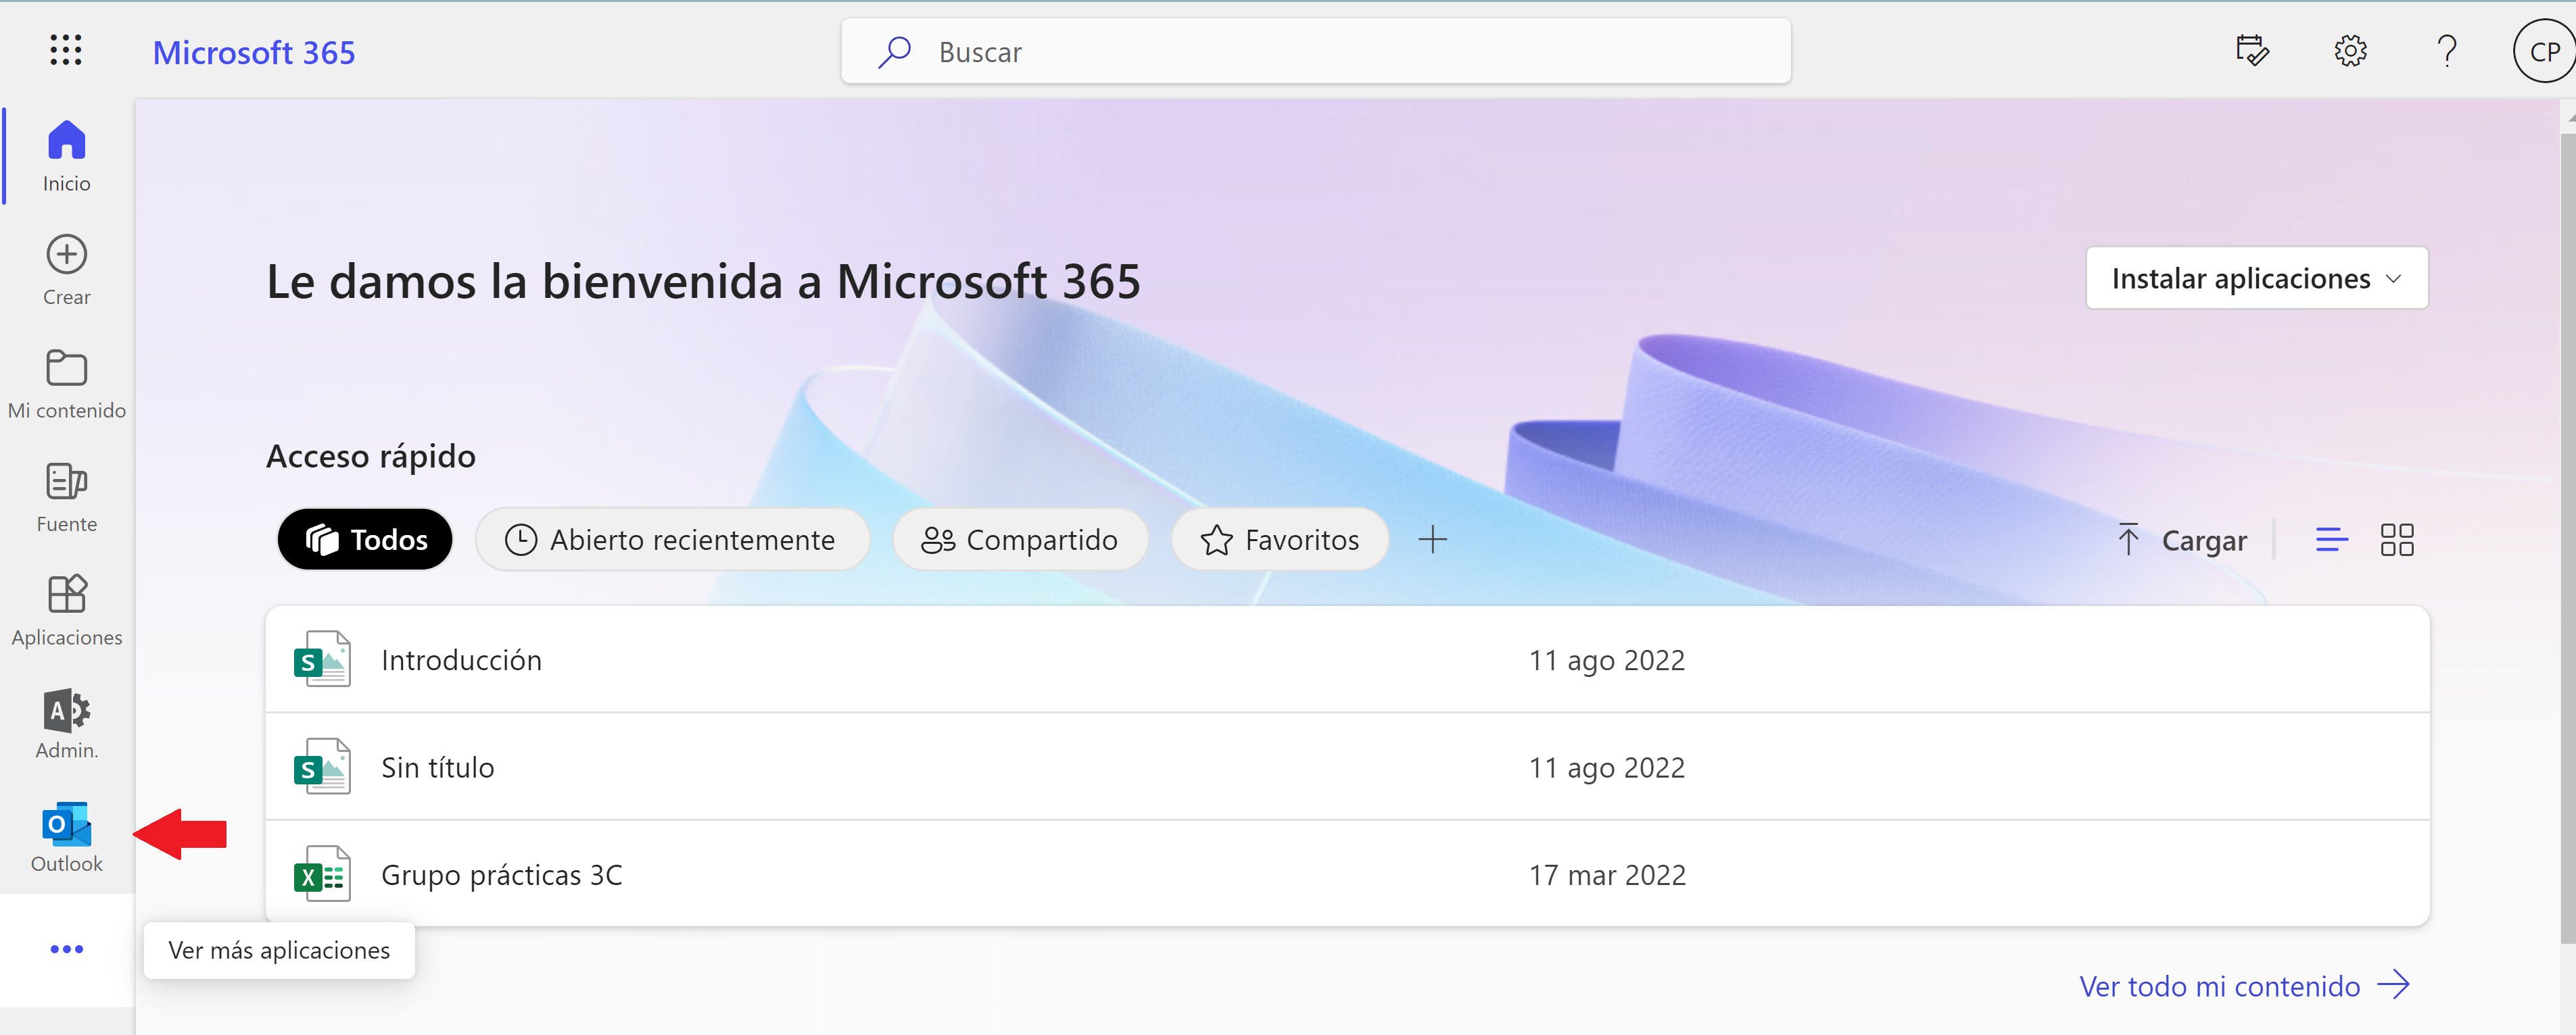2576x1035 pixels.
Task: Click date 17 mar 2022
Action: (1607, 875)
